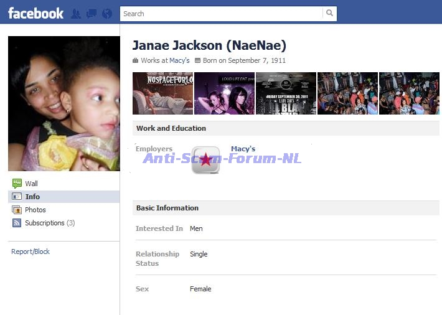Open the NoSpaceForLove photo thumbnail
The height and width of the screenshot is (315, 442).
[x=162, y=93]
